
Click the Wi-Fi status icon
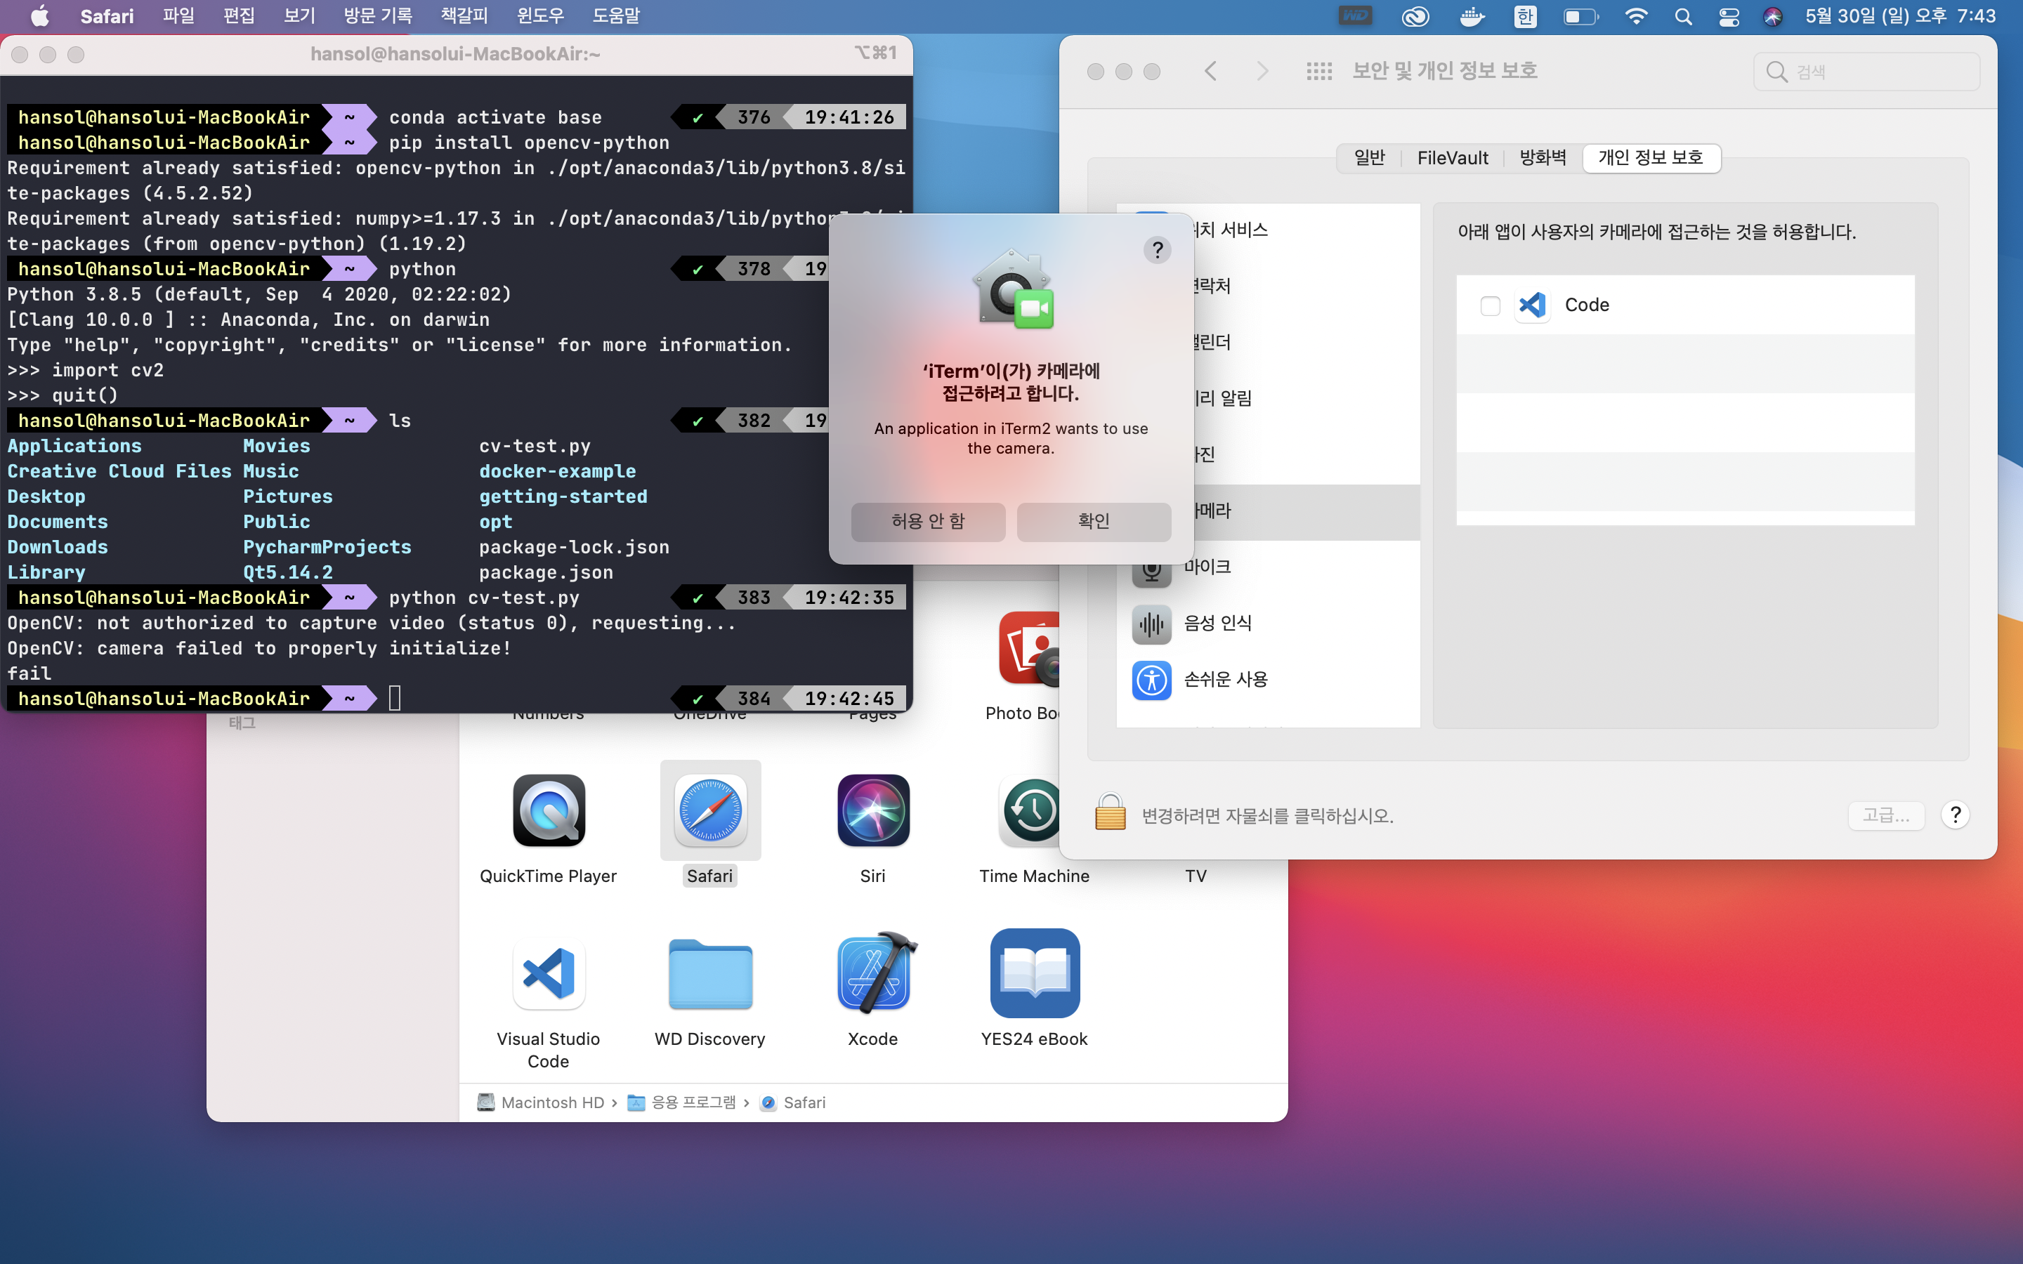coord(1635,16)
